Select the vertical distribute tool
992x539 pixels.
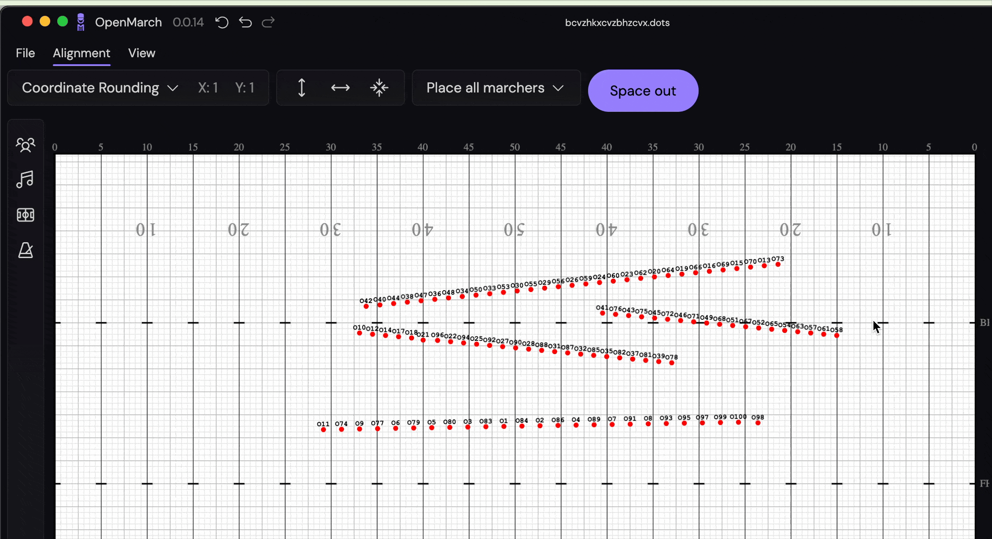pos(301,88)
